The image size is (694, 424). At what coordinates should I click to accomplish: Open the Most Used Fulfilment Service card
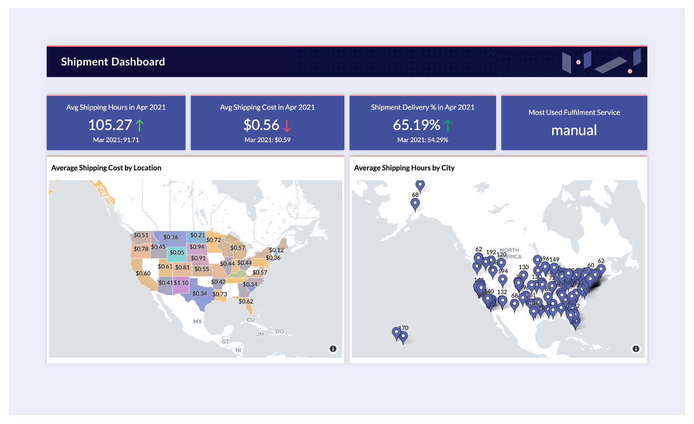(574, 123)
